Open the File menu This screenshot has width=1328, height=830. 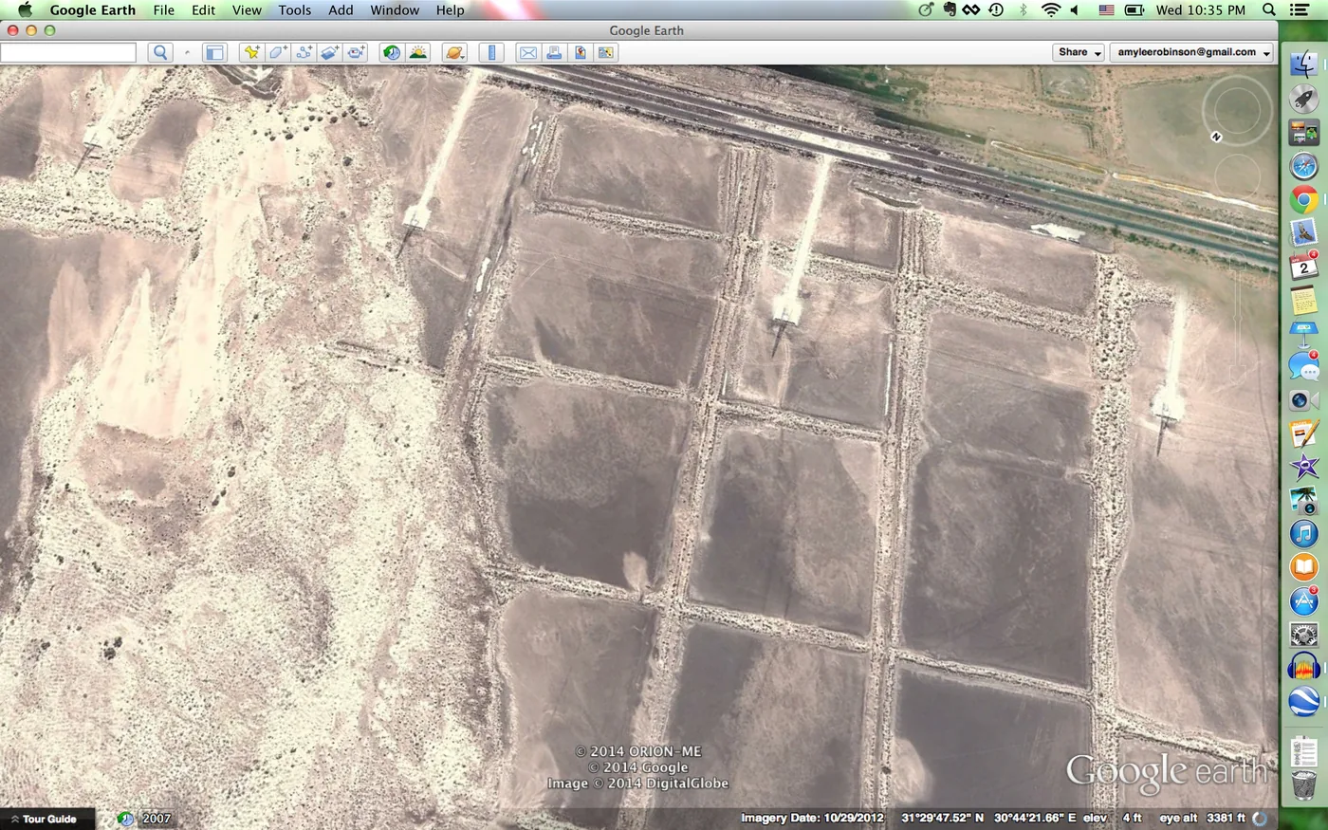click(164, 9)
